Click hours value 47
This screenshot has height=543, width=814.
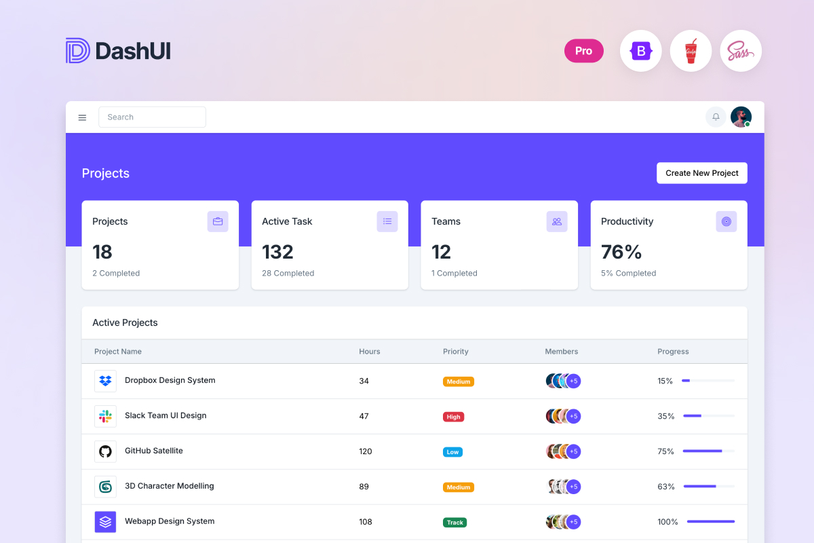364,416
